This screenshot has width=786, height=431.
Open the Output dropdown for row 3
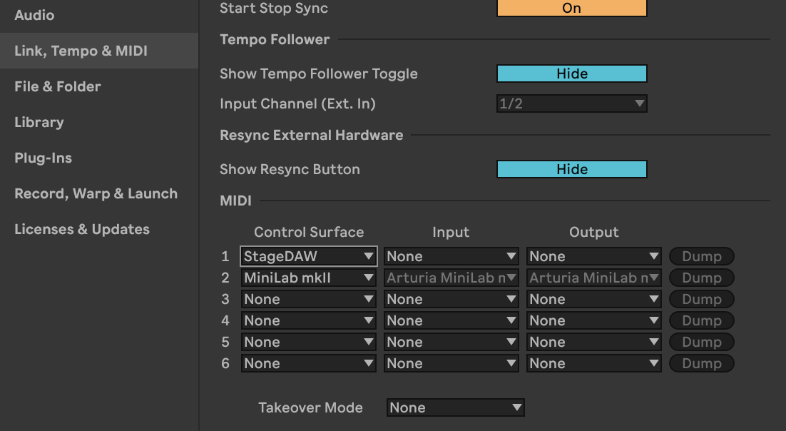point(594,299)
